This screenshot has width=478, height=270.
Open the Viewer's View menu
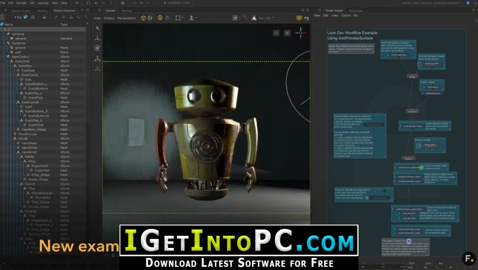[97, 18]
